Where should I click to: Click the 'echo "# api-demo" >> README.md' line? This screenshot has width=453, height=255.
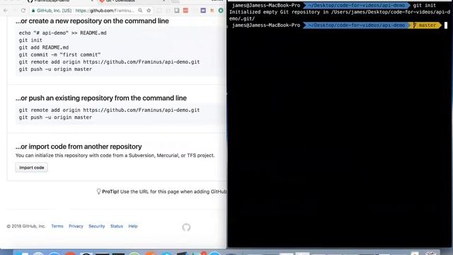pos(63,33)
